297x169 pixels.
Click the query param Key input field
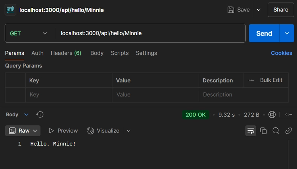[x=69, y=95]
